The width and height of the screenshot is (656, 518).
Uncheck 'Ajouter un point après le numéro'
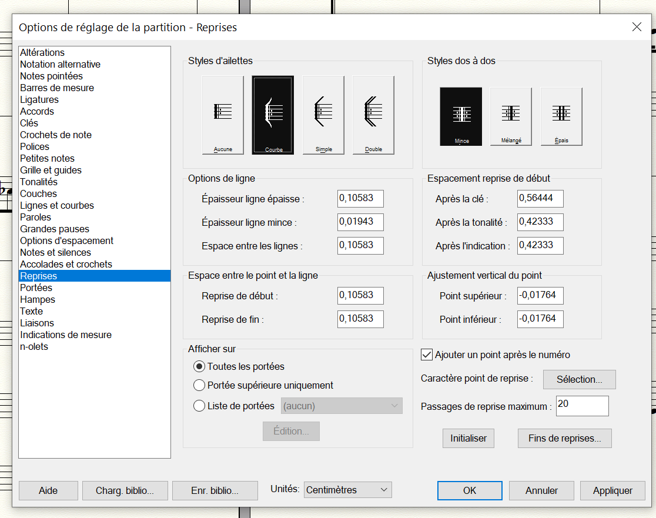(427, 355)
